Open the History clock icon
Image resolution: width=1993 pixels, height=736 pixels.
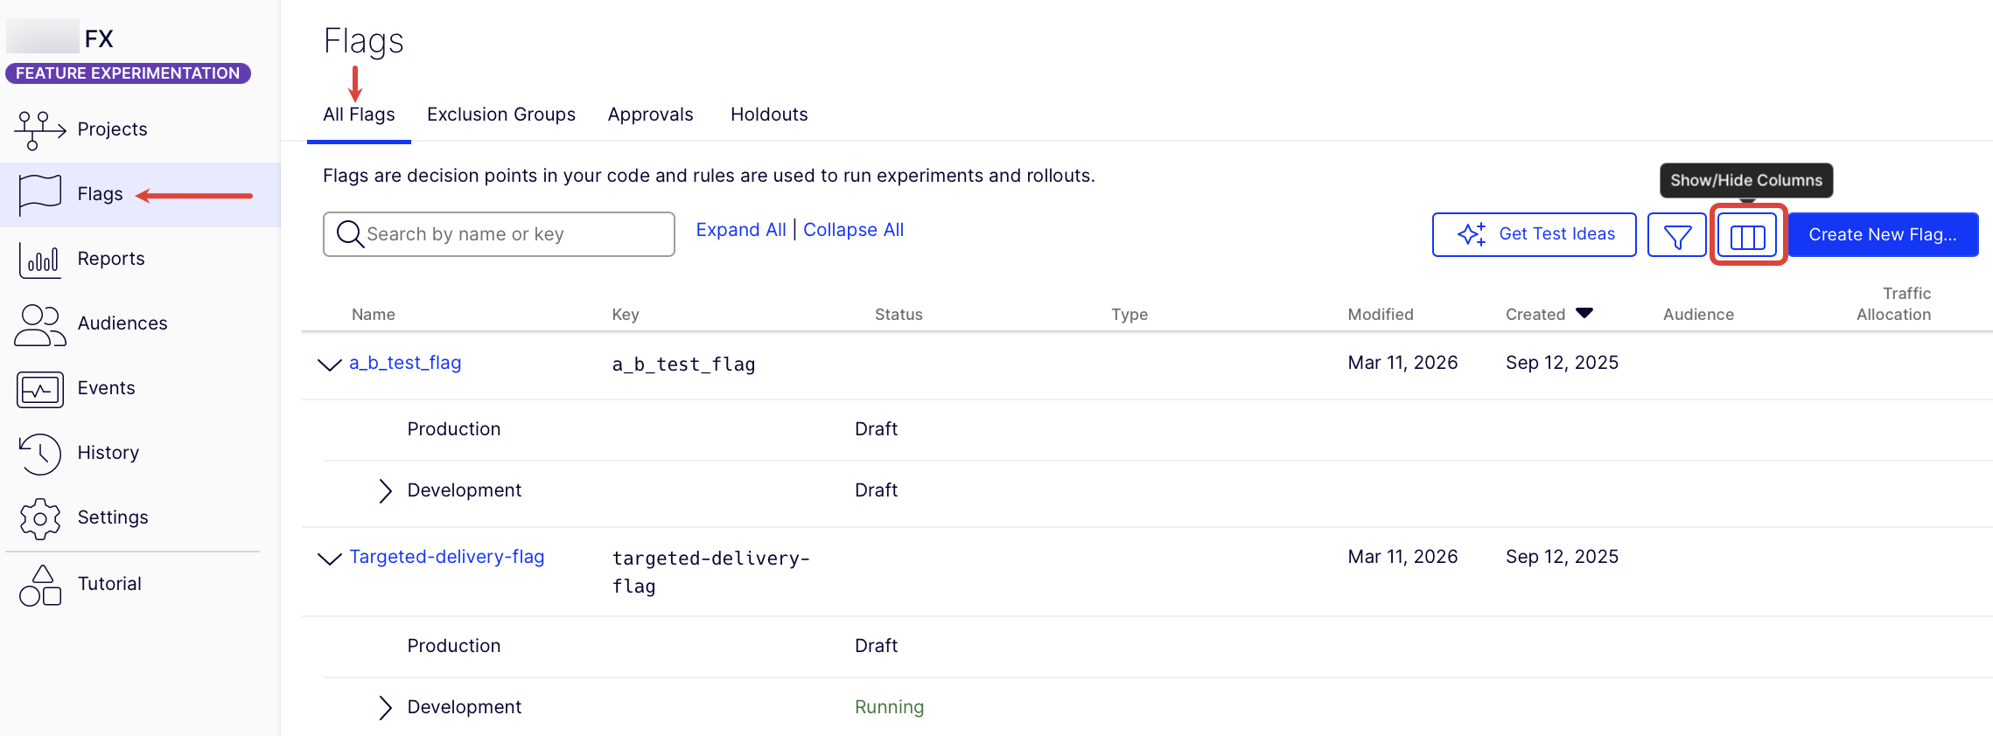point(39,454)
